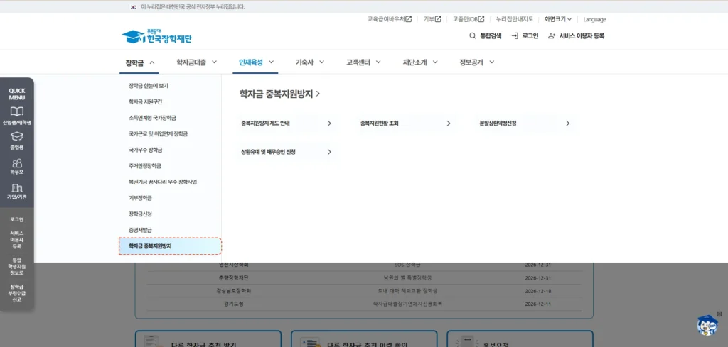Click 경기도청 table row
Screen dimensions: 728x347
click(x=364, y=304)
